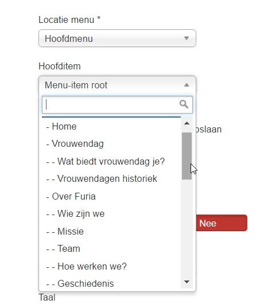This screenshot has width=264, height=304.
Task: Click the magnifier search icon in dropdown
Action: coord(184,104)
